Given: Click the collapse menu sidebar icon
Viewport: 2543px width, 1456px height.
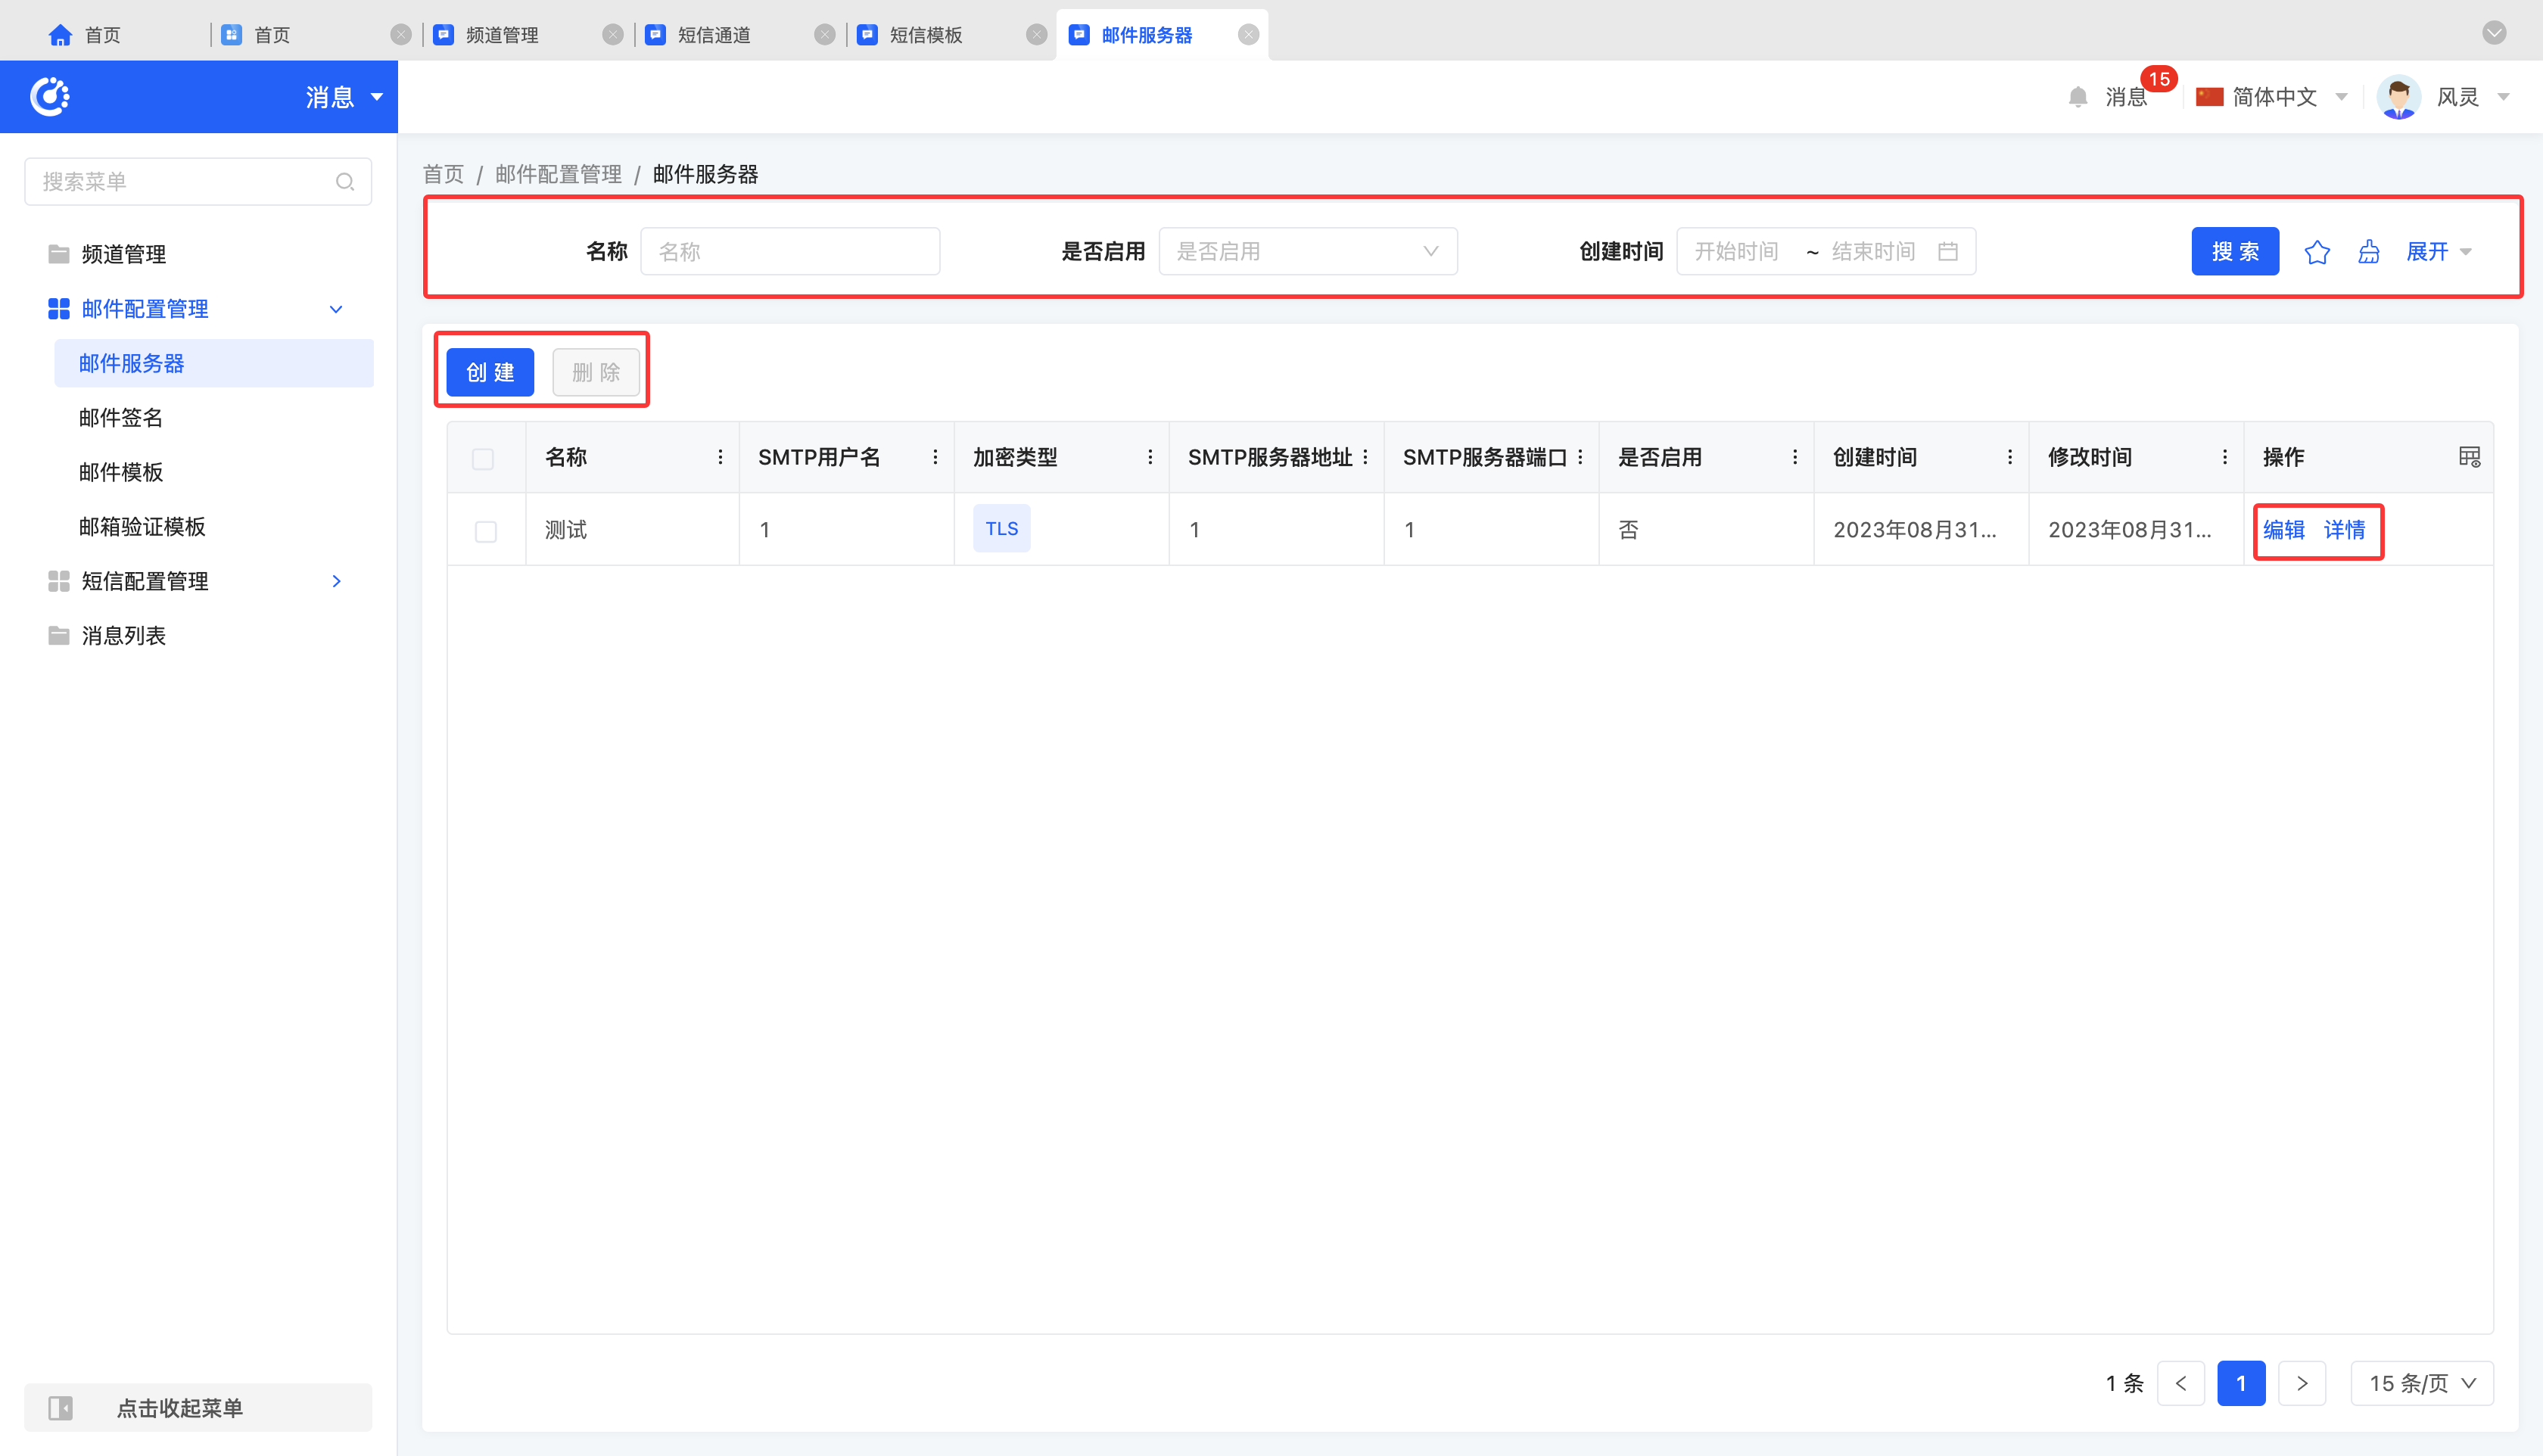Looking at the screenshot, I should (61, 1408).
